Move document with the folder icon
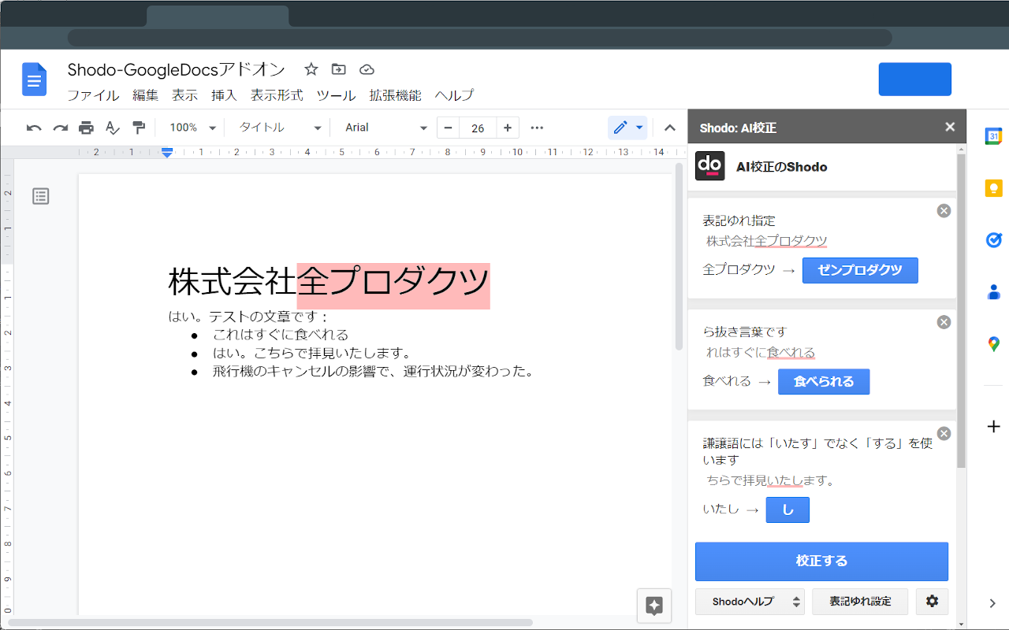This screenshot has height=630, width=1009. click(338, 69)
